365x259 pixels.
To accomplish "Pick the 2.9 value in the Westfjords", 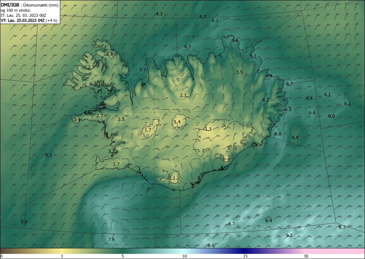I will click(109, 54).
